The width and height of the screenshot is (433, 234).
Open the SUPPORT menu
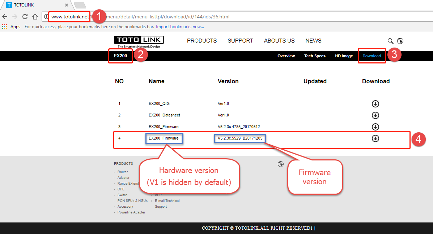(240, 41)
